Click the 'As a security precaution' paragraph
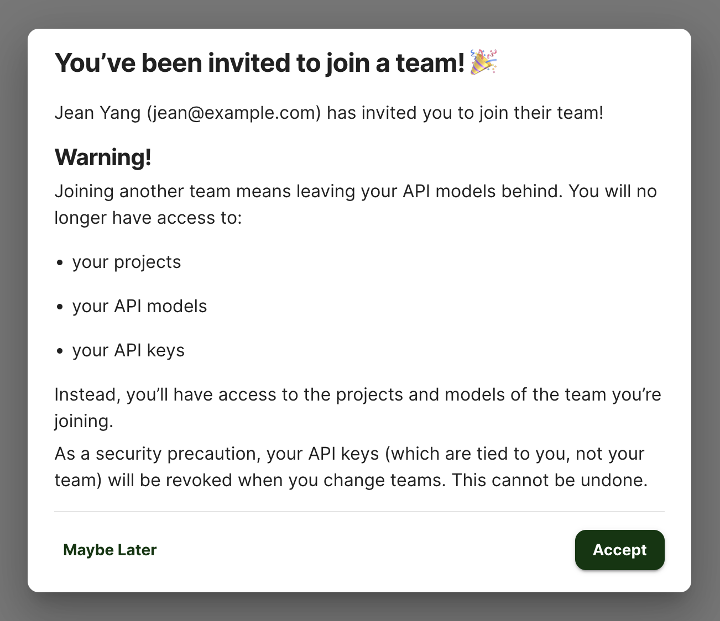Viewport: 720px width, 621px height. click(x=351, y=467)
